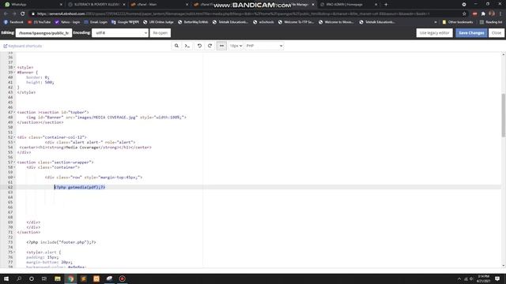Open the Reading list
The width and height of the screenshot is (506, 284).
pyautogui.click(x=491, y=22)
